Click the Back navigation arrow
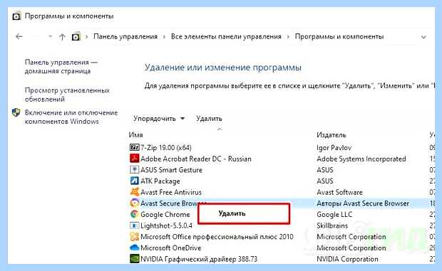The width and height of the screenshot is (442, 271). click(19, 36)
